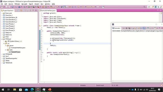Click the Forward navigation arrow in the toolbar

click(98, 7)
